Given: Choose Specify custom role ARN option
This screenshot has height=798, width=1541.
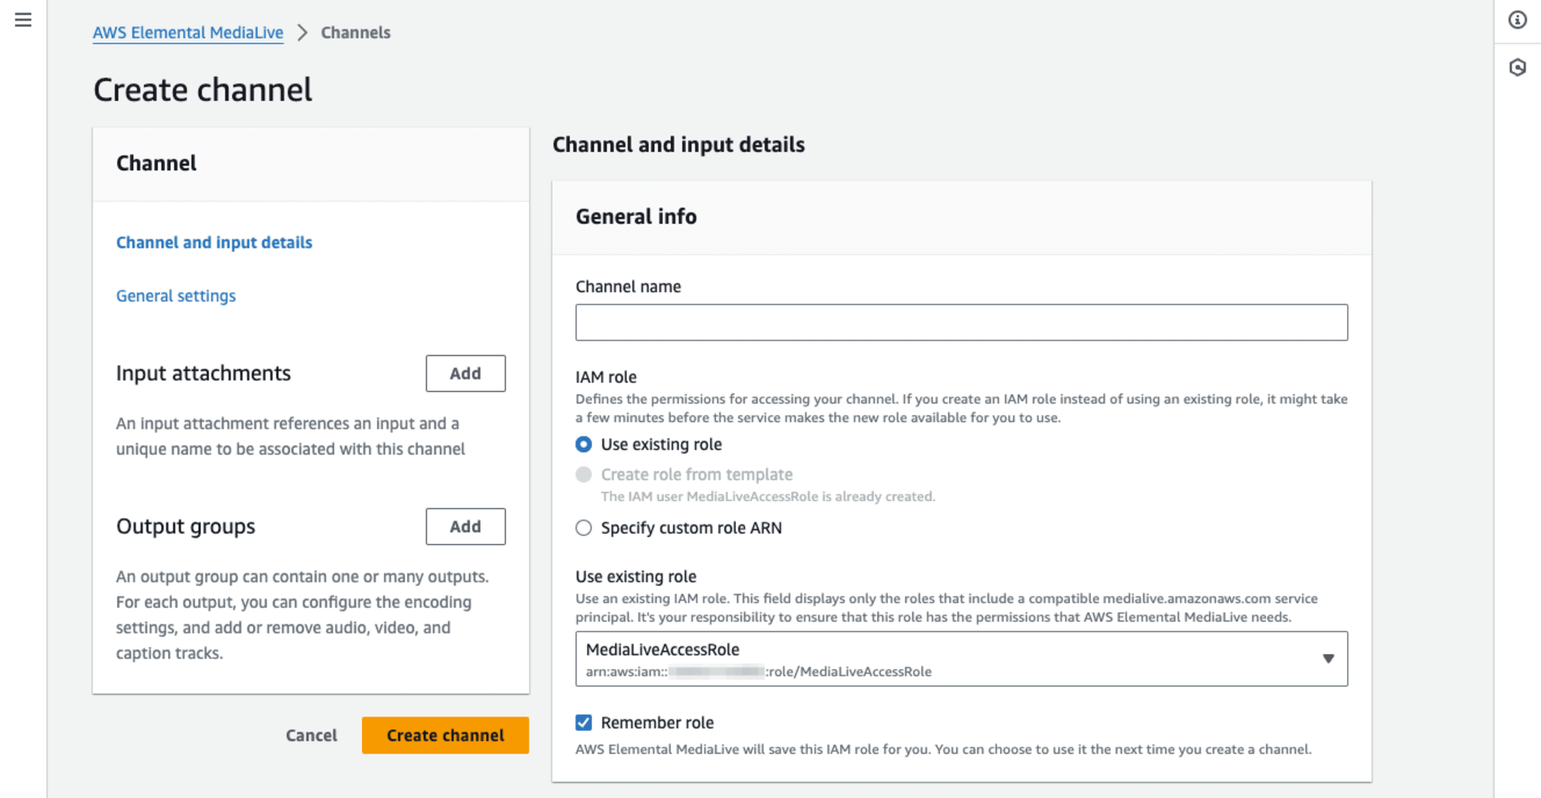Looking at the screenshot, I should tap(584, 528).
